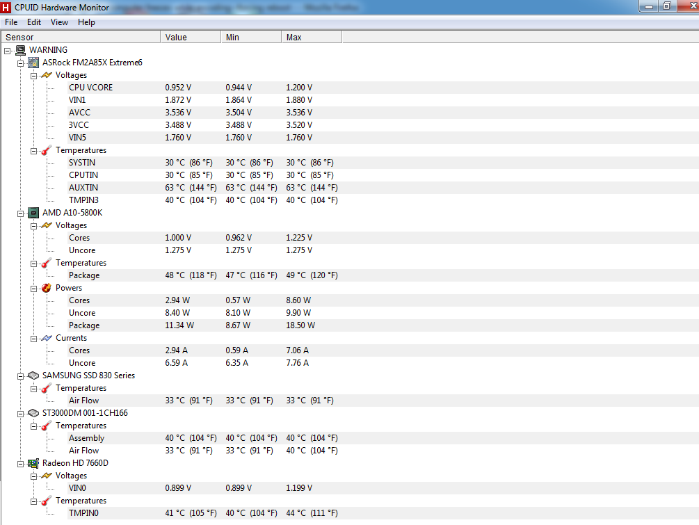Select the TMPIN3 temperature row

[x=383, y=200]
